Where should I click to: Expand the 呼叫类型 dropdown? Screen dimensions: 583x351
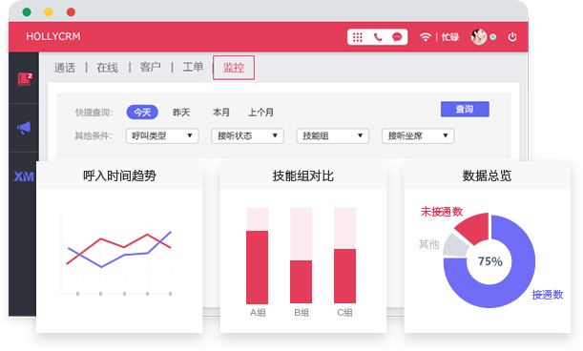tap(162, 135)
